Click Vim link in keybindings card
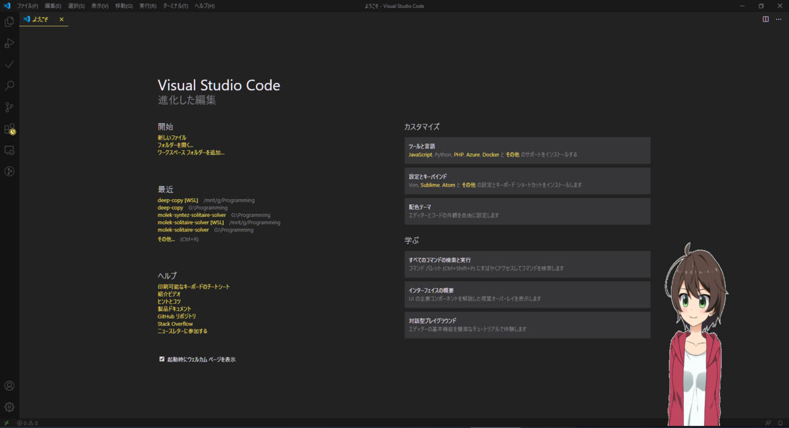Screen dimensions: 789x428 (414, 185)
